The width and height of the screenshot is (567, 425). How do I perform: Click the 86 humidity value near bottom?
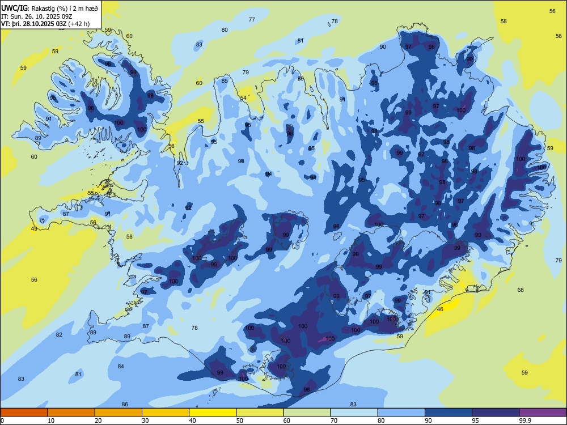(125, 405)
